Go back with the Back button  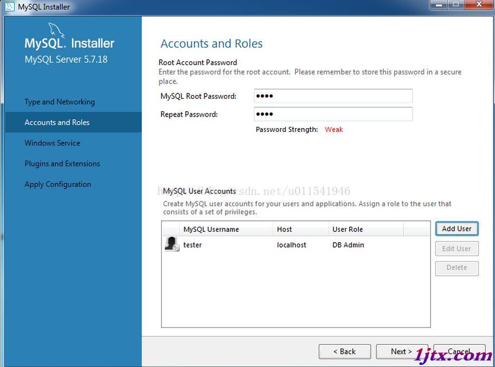(345, 351)
